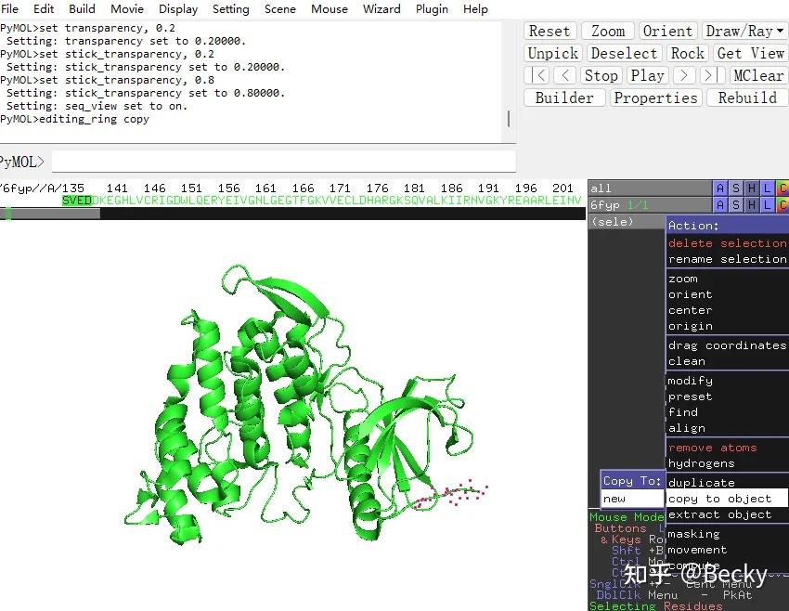Viewport: 789px width, 611px height.
Task: Open the Setting menu
Action: pyautogui.click(x=231, y=9)
